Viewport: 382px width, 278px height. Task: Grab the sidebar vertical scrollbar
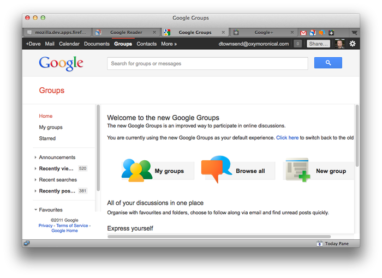click(98, 148)
